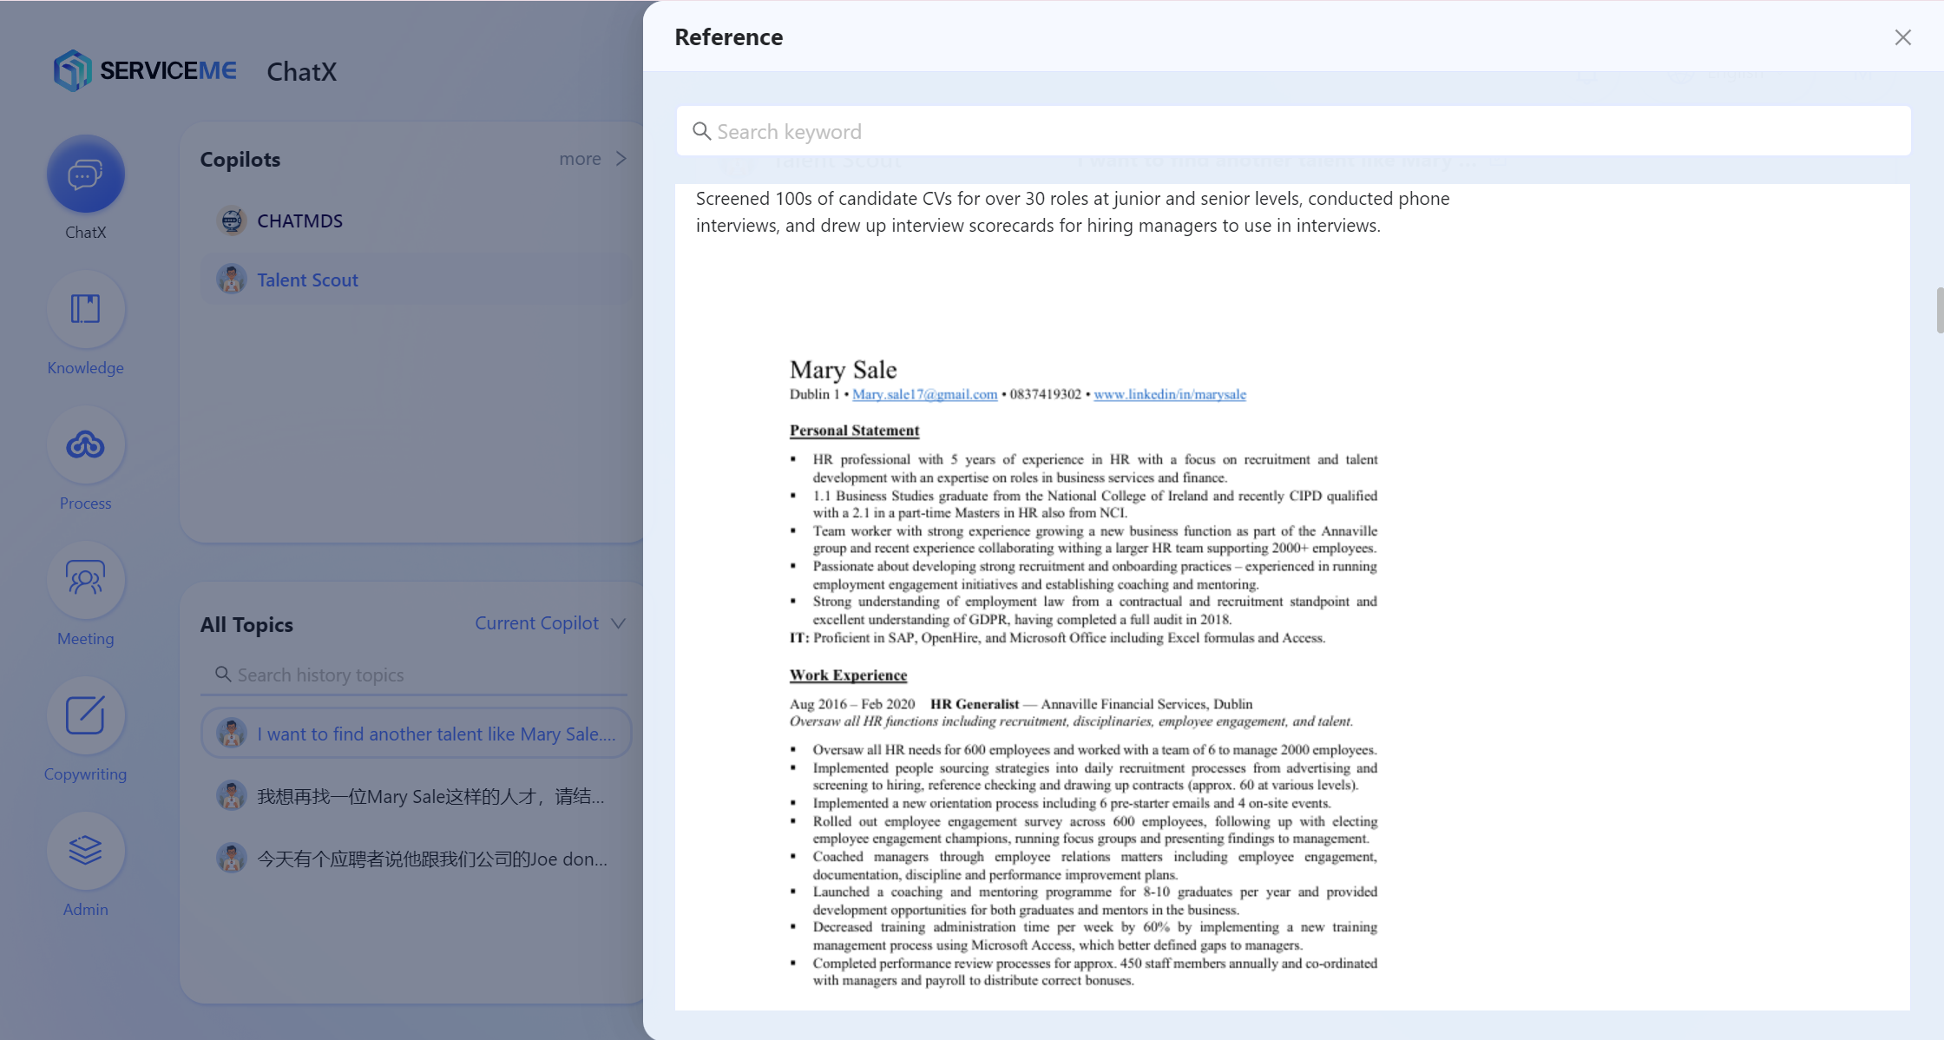Viewport: 1944px width, 1040px height.
Task: Expand more Copilots chevron
Action: (x=621, y=159)
